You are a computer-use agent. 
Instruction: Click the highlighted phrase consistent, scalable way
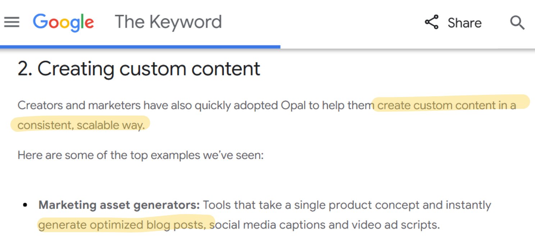pyautogui.click(x=81, y=125)
